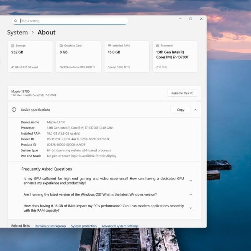Click the Installed RAM chip icon
This screenshot has width=251, height=251.
coord(109,46)
